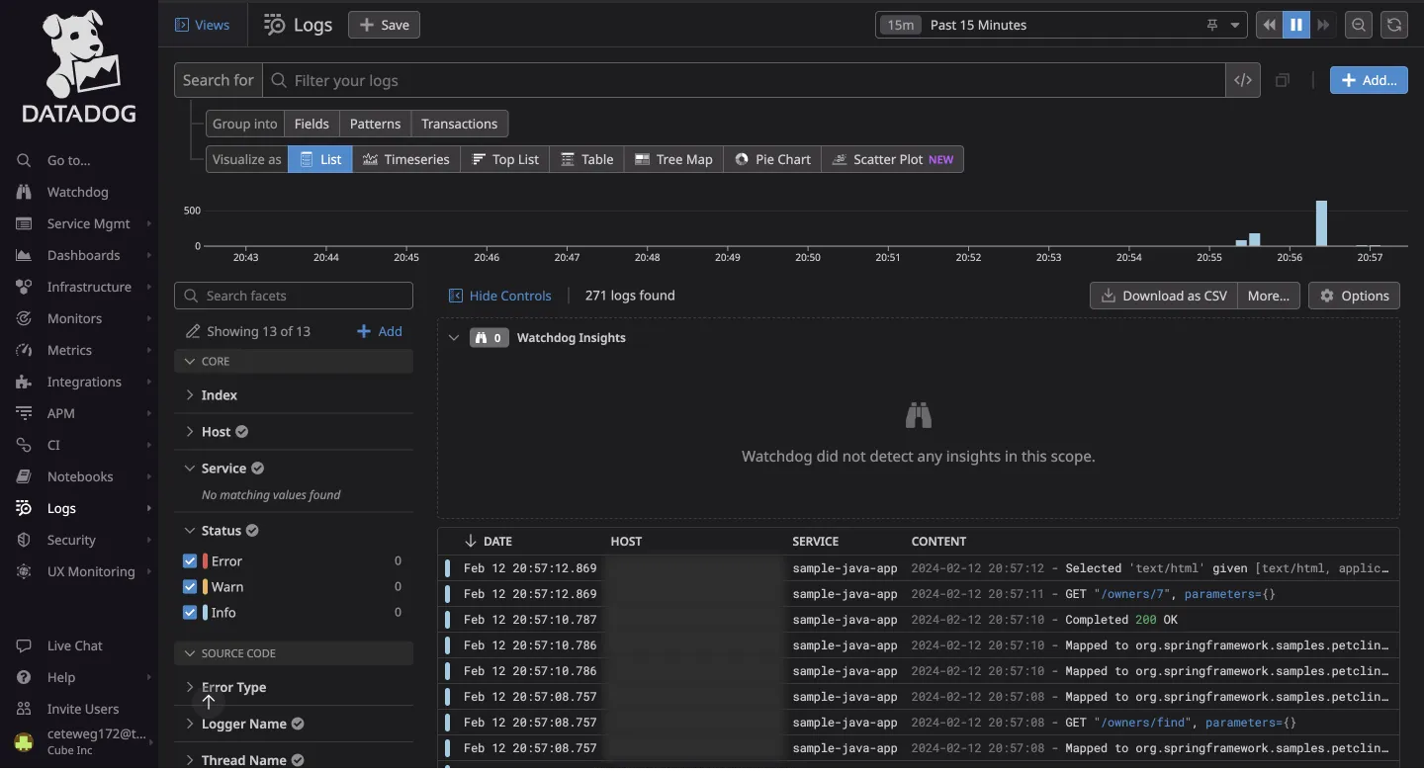Viewport: 1424px width, 771px height.
Task: Open the More... menu
Action: [x=1268, y=296]
